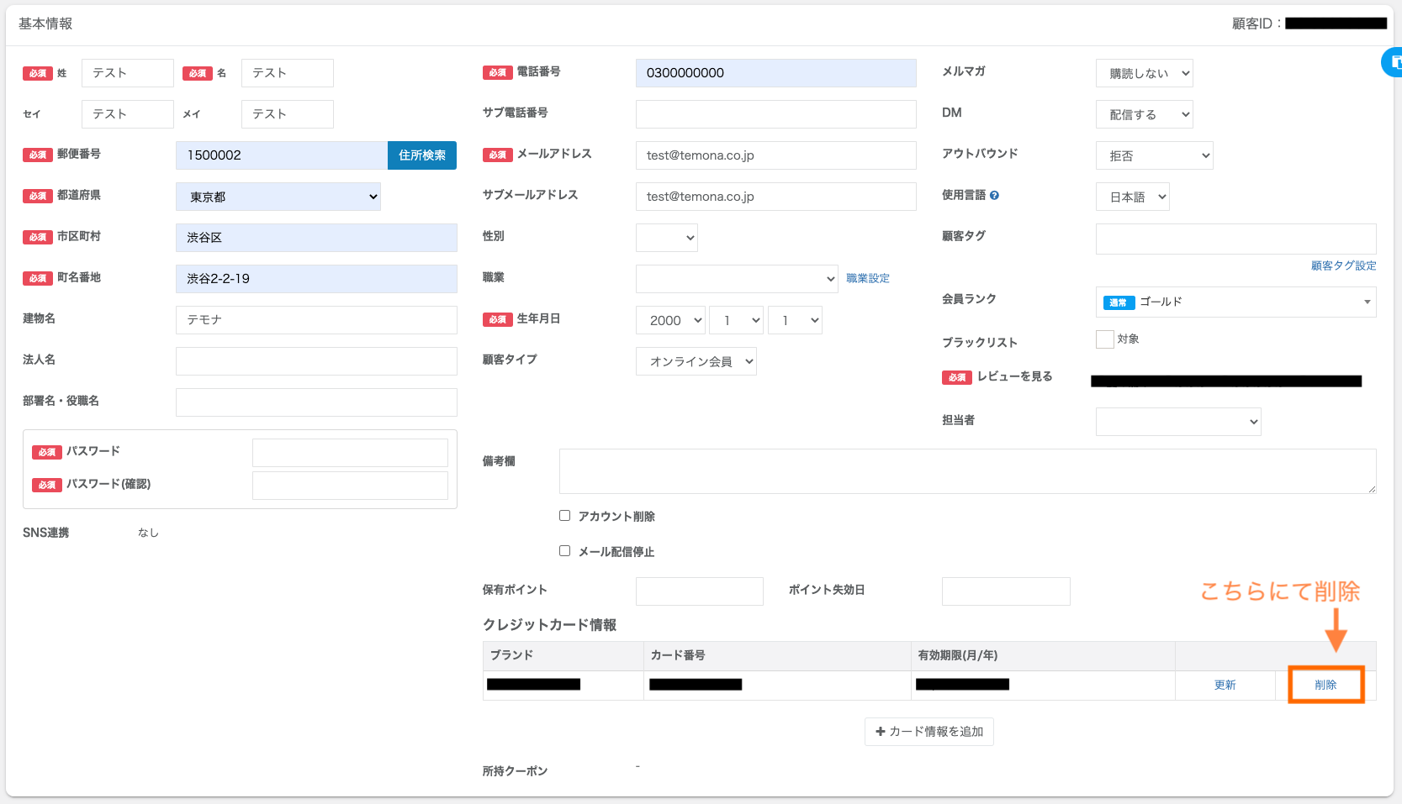
Task: Click the help icon next to 使用言語
Action: [x=994, y=196]
